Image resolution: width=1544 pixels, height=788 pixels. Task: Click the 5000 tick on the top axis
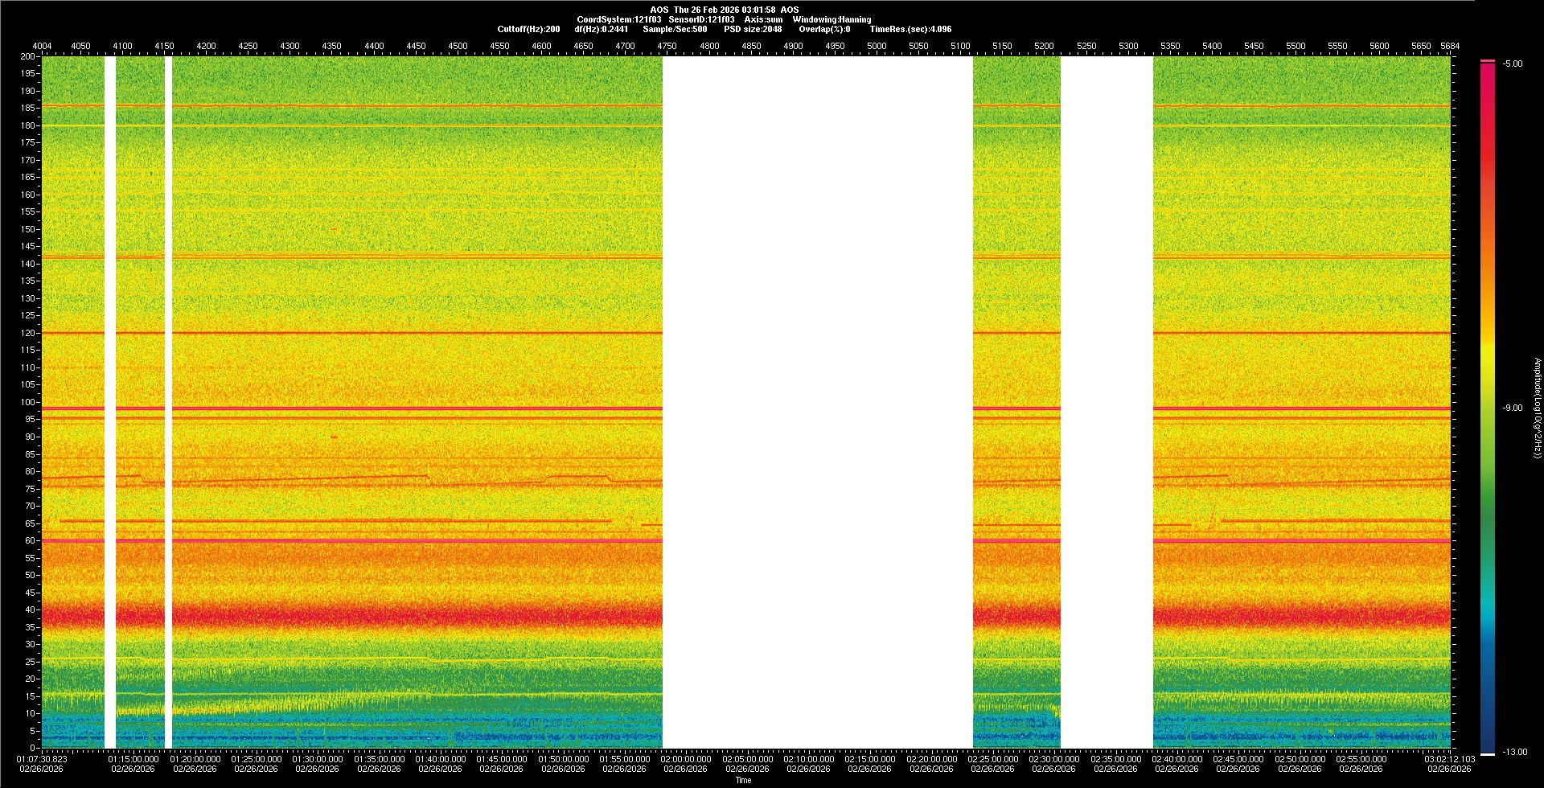(x=877, y=46)
